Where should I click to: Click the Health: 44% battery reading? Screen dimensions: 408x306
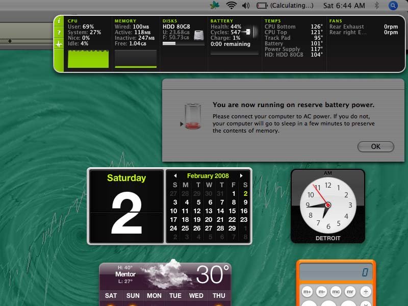(226, 27)
